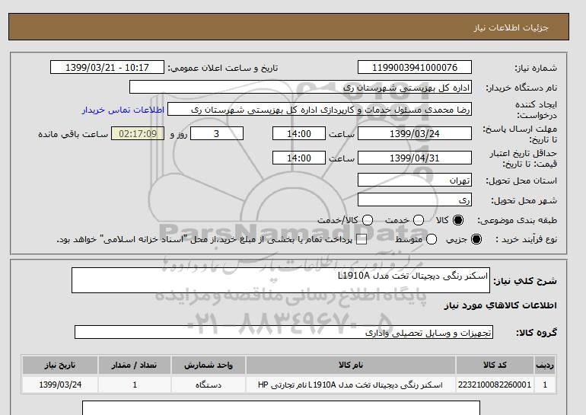Click the response deadline date 1399/03/24 field

[415, 133]
